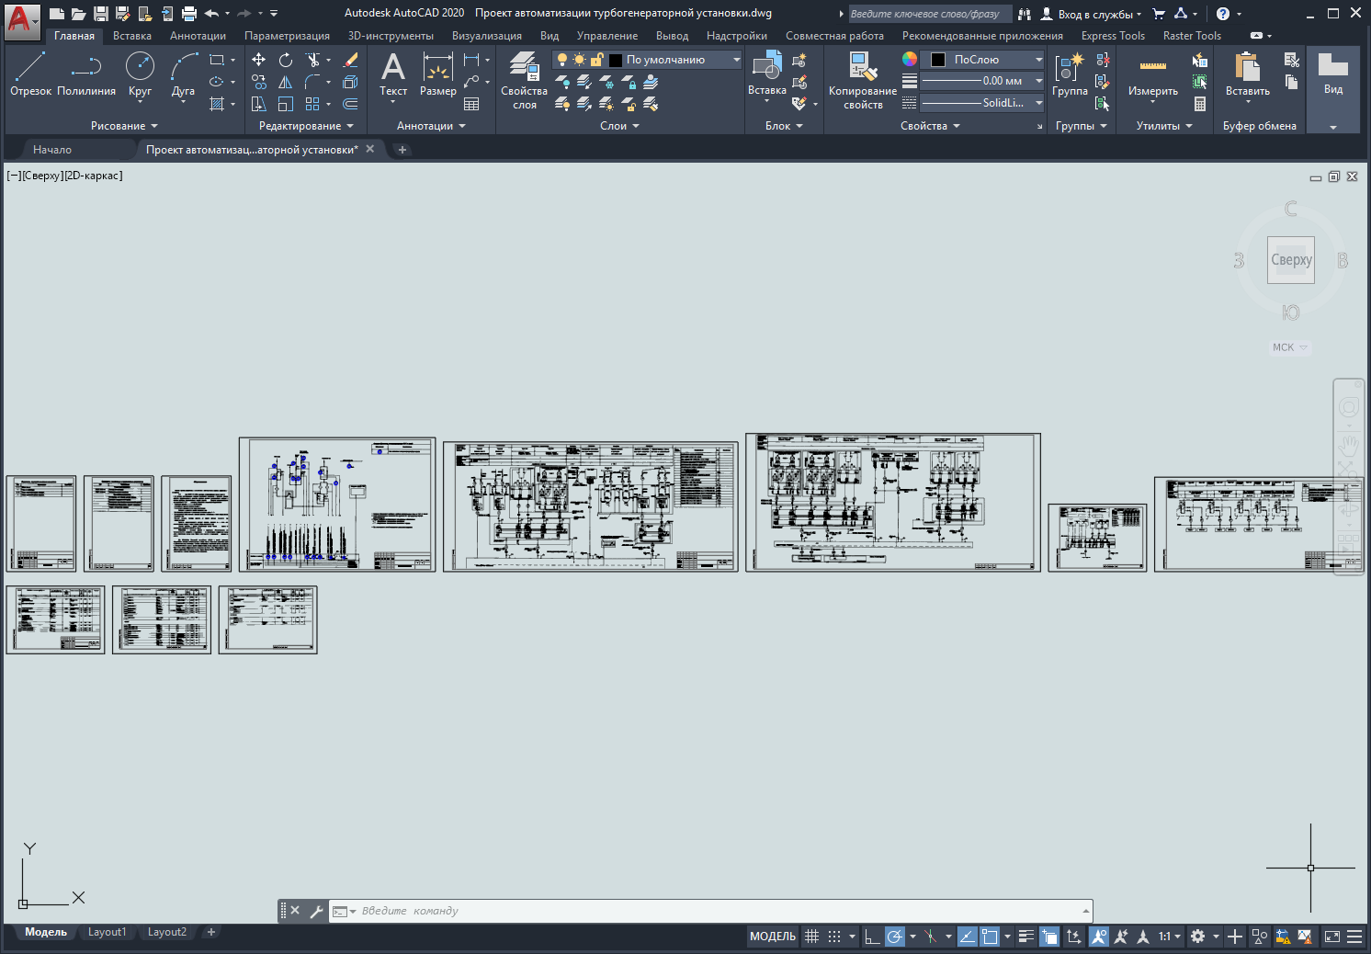Open the Аннотации ribbon tab

(x=198, y=36)
